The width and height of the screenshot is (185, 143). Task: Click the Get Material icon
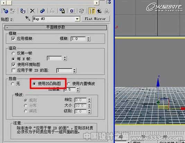click(6, 11)
